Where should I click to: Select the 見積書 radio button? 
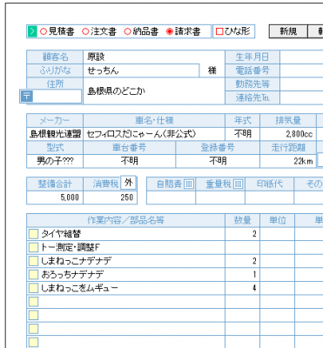point(44,31)
